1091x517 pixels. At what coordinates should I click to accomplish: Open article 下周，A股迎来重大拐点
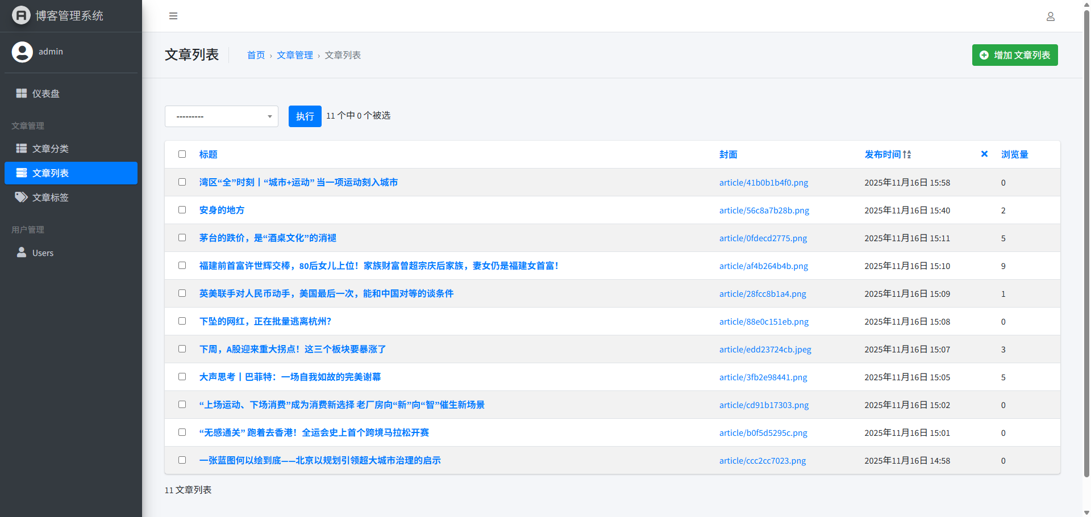pos(293,349)
